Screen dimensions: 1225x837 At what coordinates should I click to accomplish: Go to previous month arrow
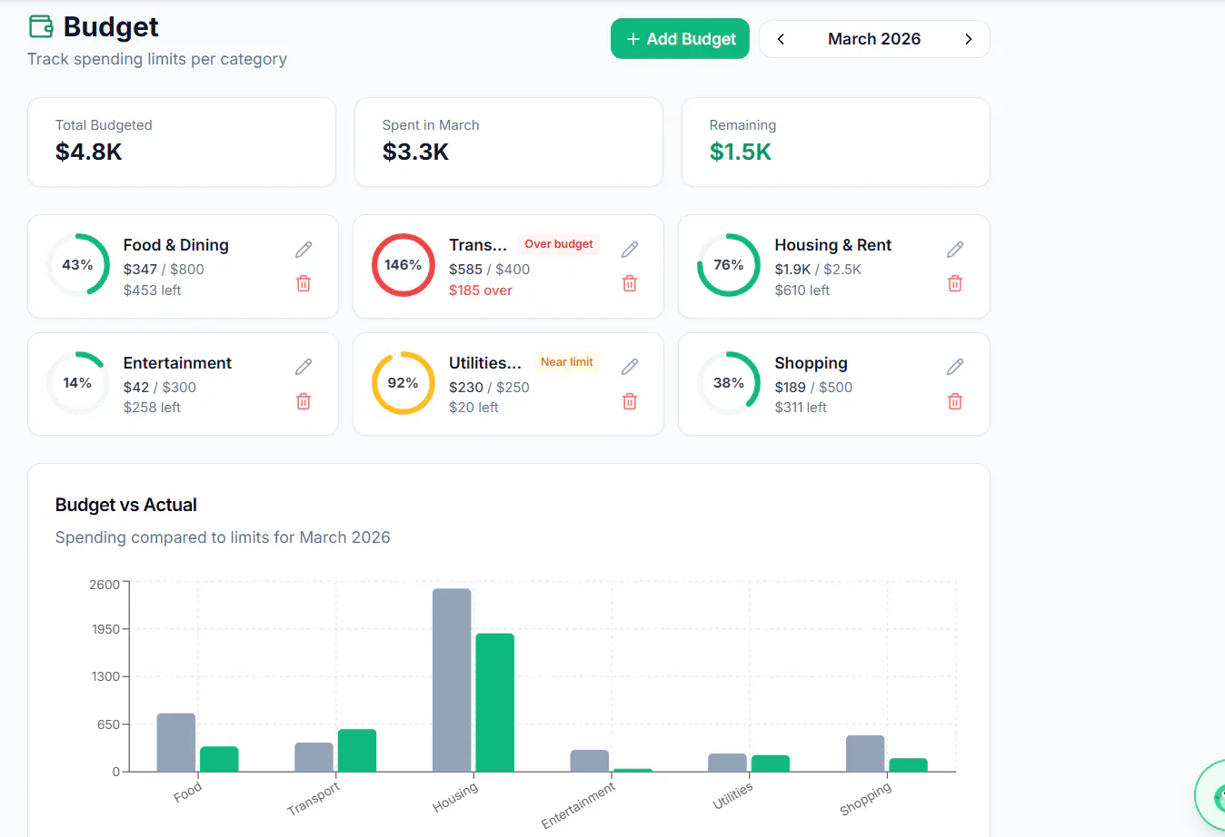click(781, 39)
